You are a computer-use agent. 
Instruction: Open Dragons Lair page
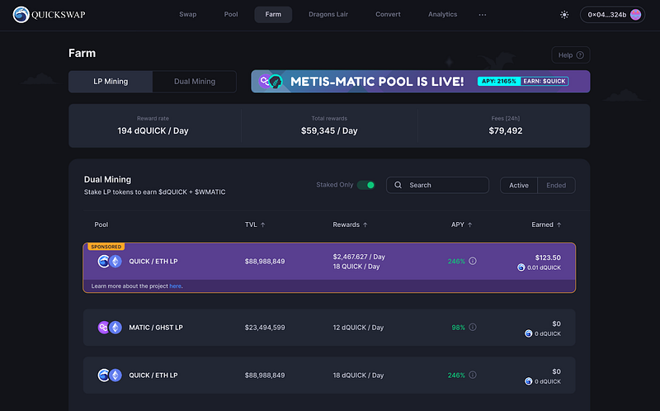click(x=328, y=14)
